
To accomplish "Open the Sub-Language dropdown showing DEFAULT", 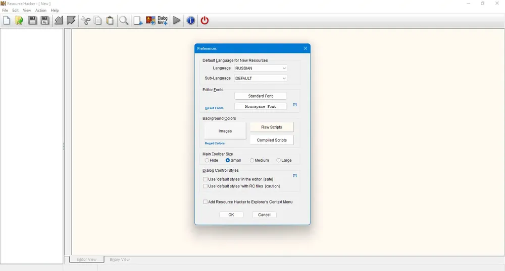I will [x=260, y=79].
